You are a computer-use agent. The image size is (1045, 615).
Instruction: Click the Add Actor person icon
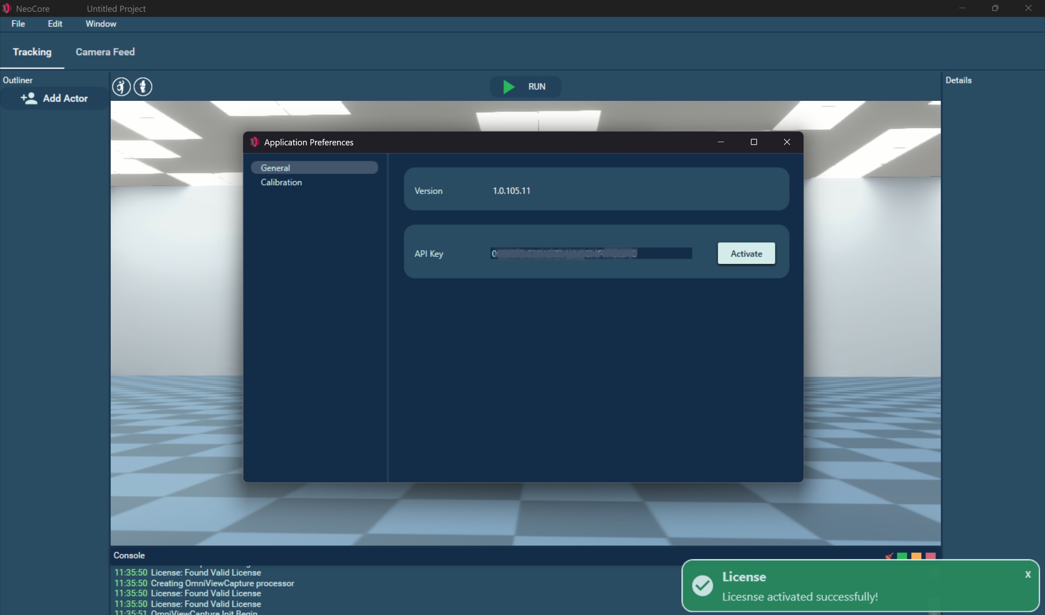coord(29,98)
